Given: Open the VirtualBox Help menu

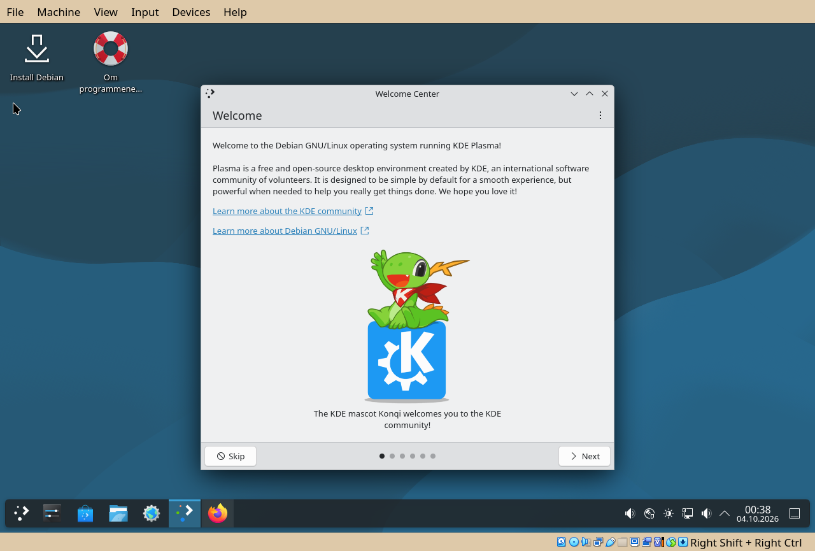Looking at the screenshot, I should [x=235, y=12].
